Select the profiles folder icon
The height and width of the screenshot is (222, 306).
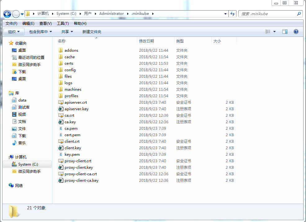tap(61, 96)
